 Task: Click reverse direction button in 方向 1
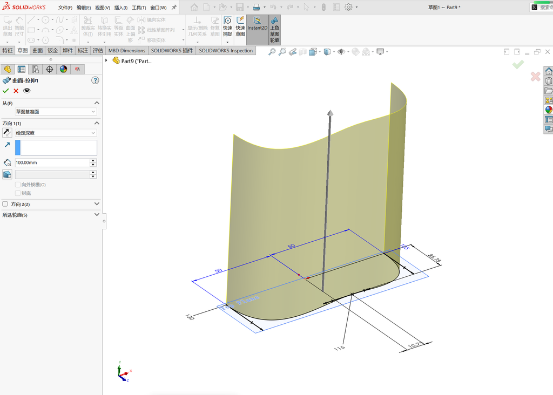(7, 133)
